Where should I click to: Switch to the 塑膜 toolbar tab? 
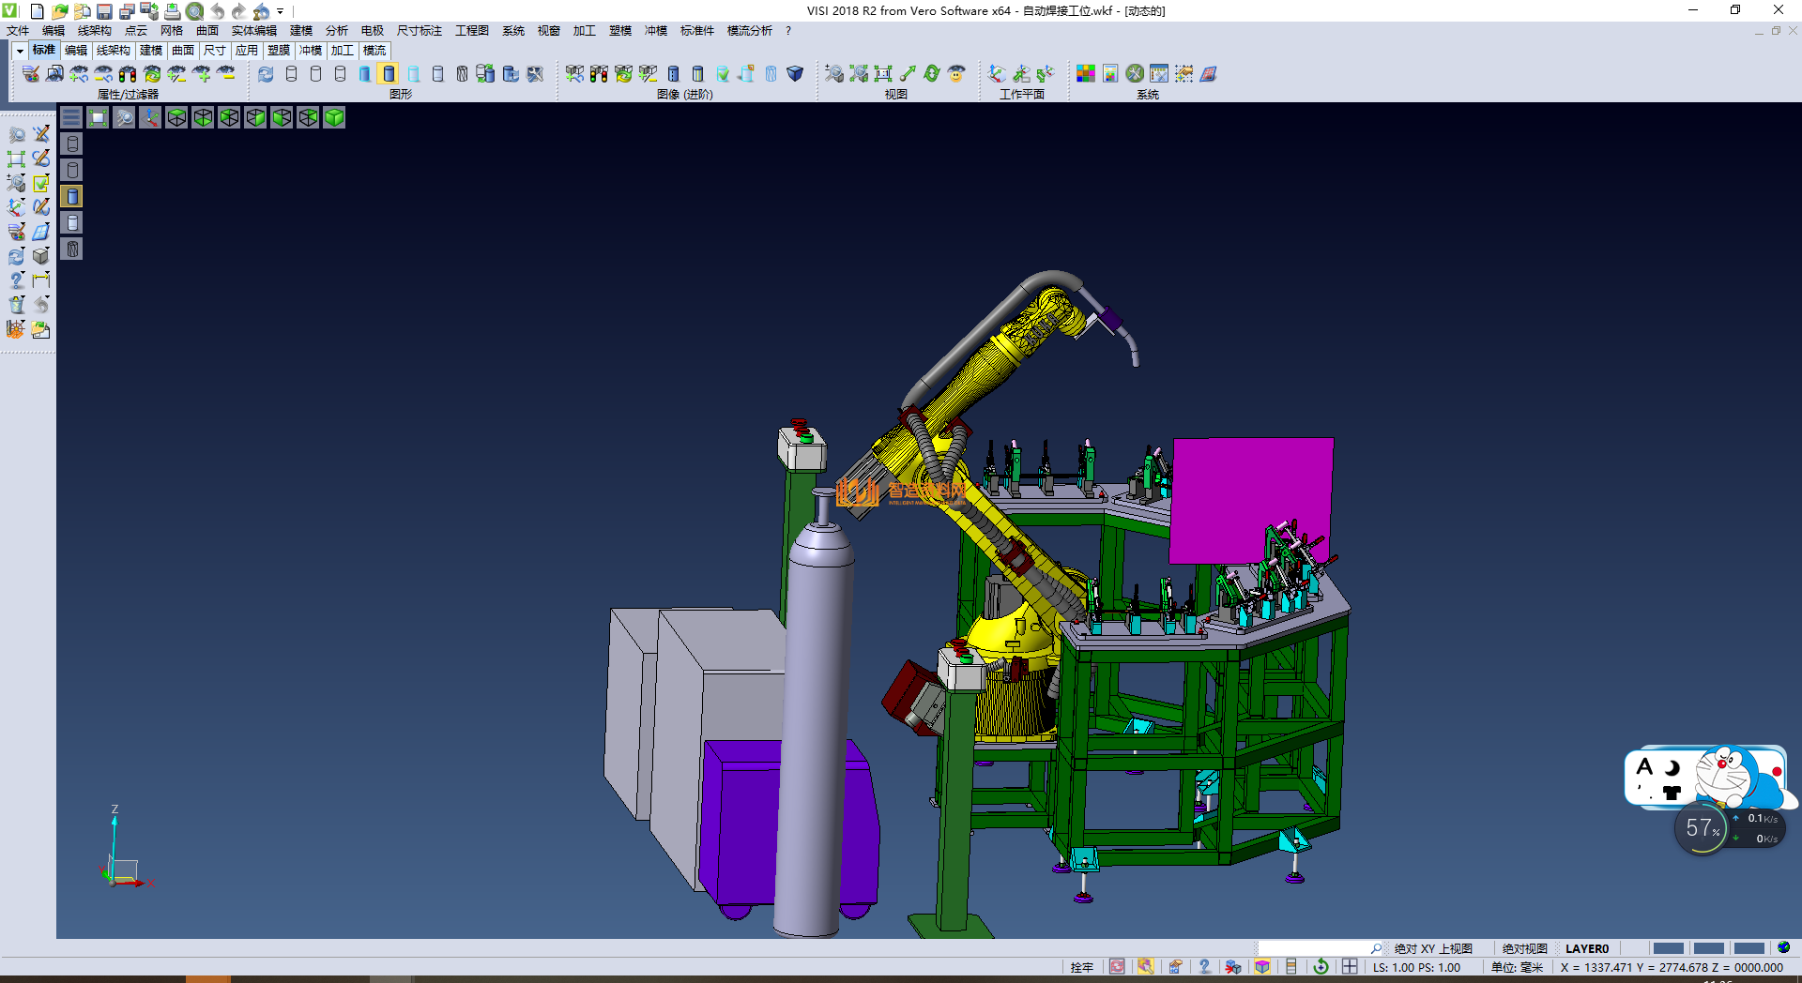coord(279,51)
